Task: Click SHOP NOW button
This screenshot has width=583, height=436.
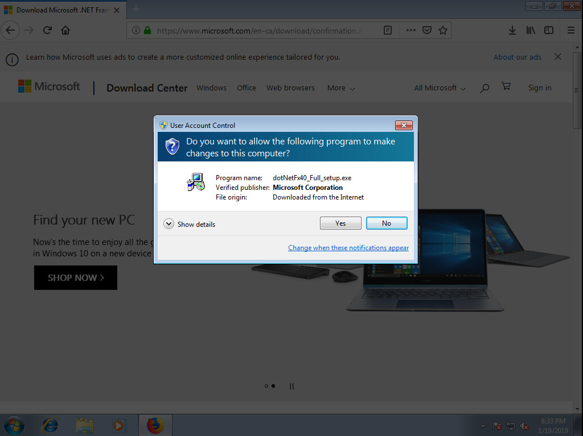Action: [x=76, y=277]
